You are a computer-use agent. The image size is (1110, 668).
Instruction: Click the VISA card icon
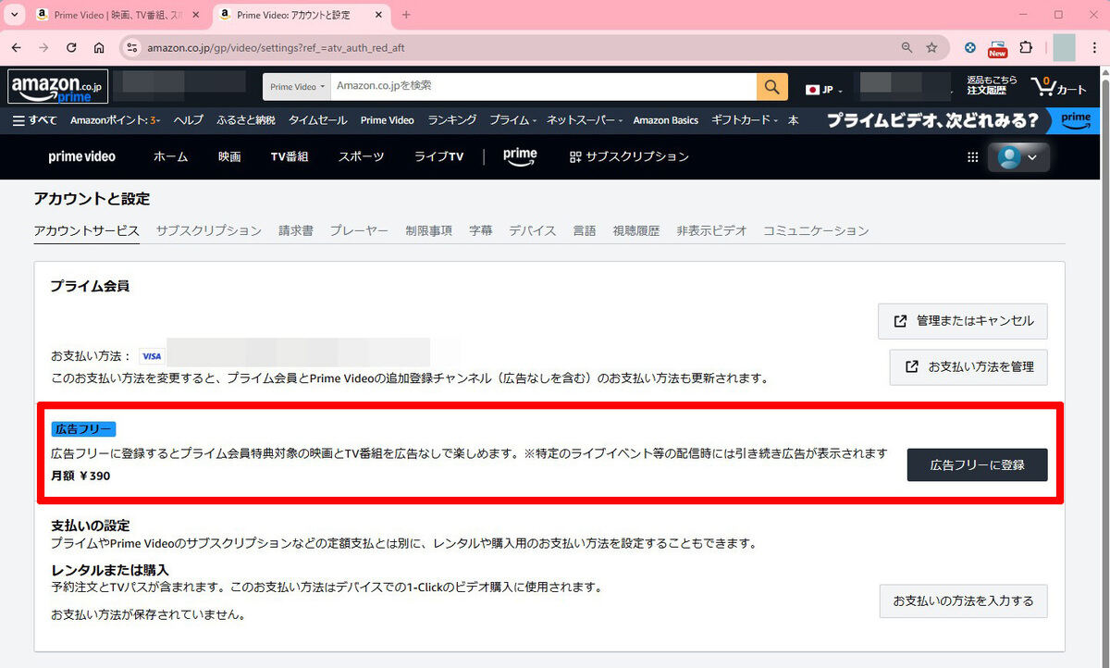(x=152, y=355)
